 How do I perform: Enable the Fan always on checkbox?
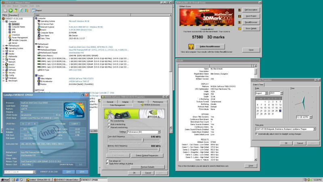(x=107, y=161)
